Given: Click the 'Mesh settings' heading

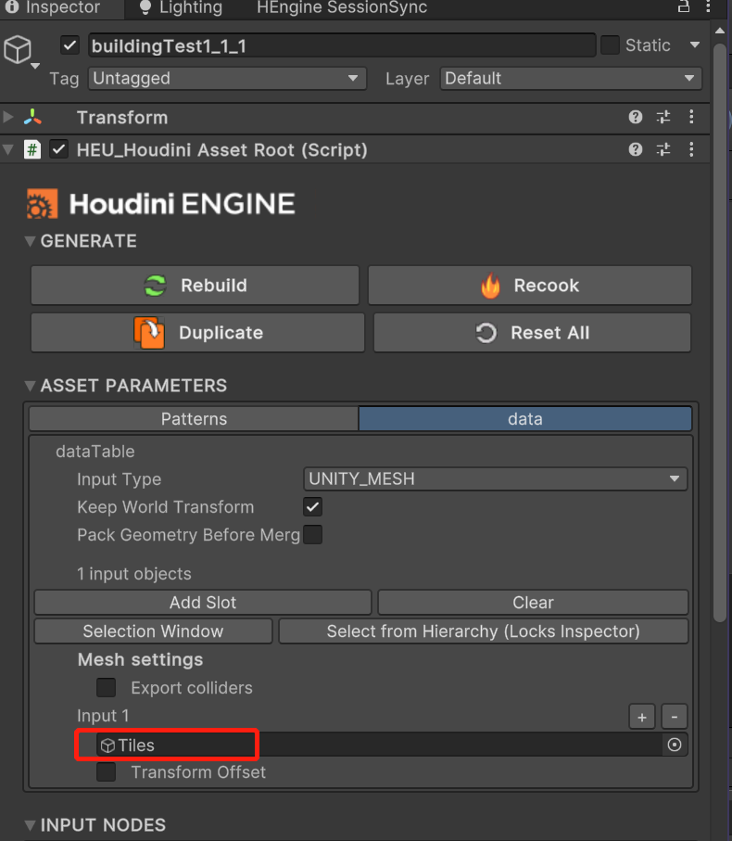Looking at the screenshot, I should click(x=141, y=659).
